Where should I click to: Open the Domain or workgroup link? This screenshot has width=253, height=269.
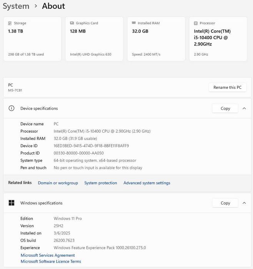pos(58,183)
